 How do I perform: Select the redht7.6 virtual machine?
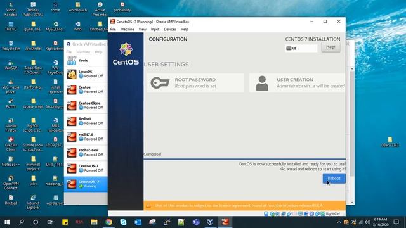(86, 137)
